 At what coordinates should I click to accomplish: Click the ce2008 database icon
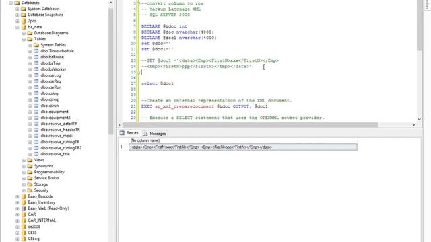pos(24,227)
